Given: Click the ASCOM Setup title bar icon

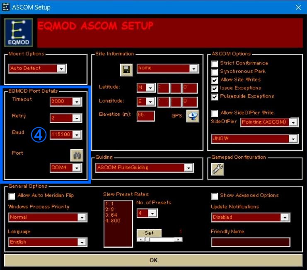Looking at the screenshot, I should [x=6, y=7].
